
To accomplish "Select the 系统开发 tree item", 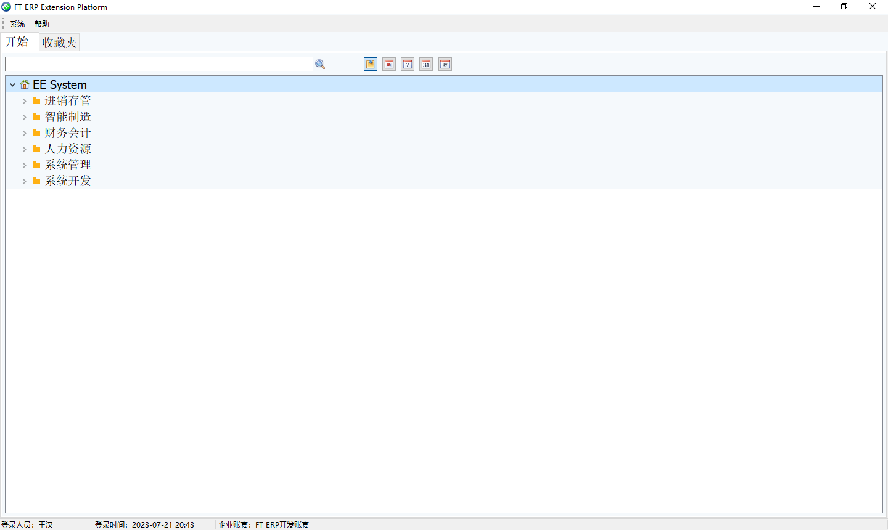I will [x=68, y=181].
